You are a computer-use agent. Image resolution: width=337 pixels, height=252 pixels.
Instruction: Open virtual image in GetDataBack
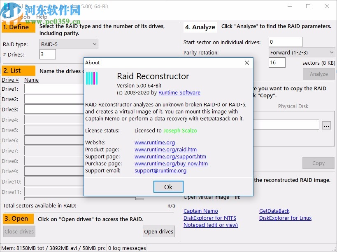tap(274, 211)
